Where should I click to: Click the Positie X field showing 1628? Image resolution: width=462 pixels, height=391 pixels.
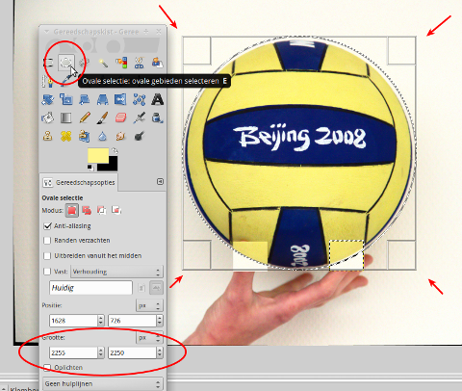tap(73, 321)
